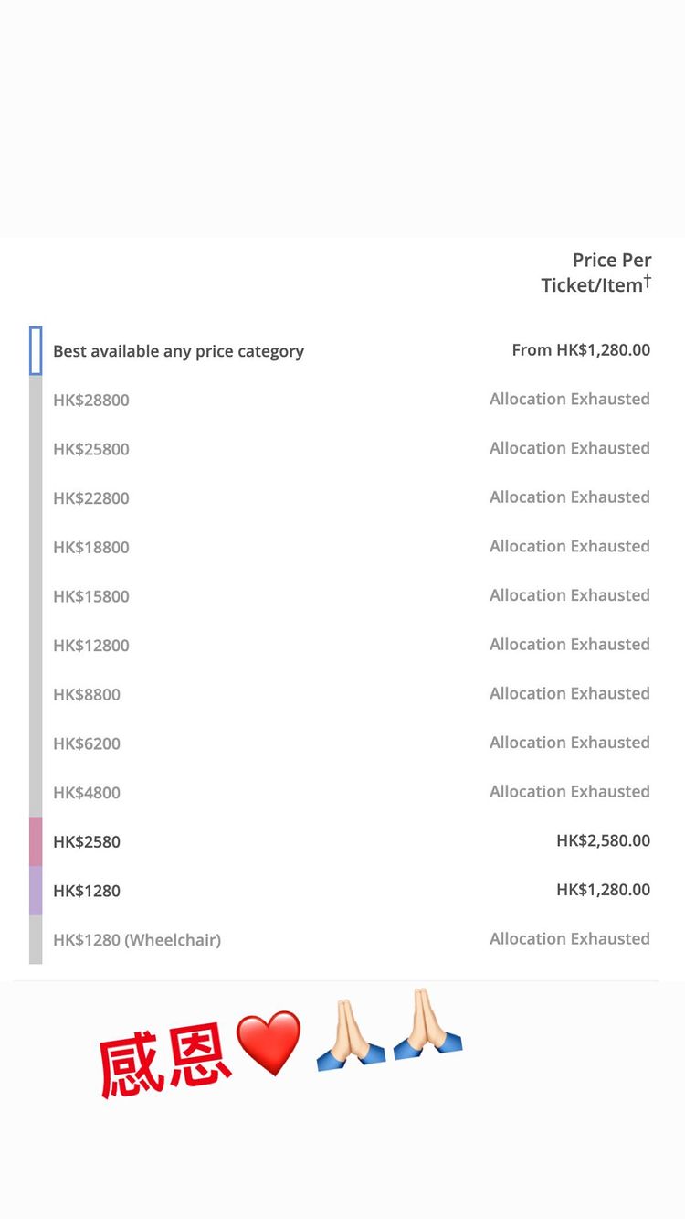Image resolution: width=685 pixels, height=1219 pixels.
Task: Select the HK$22800 price row
Action: point(341,498)
